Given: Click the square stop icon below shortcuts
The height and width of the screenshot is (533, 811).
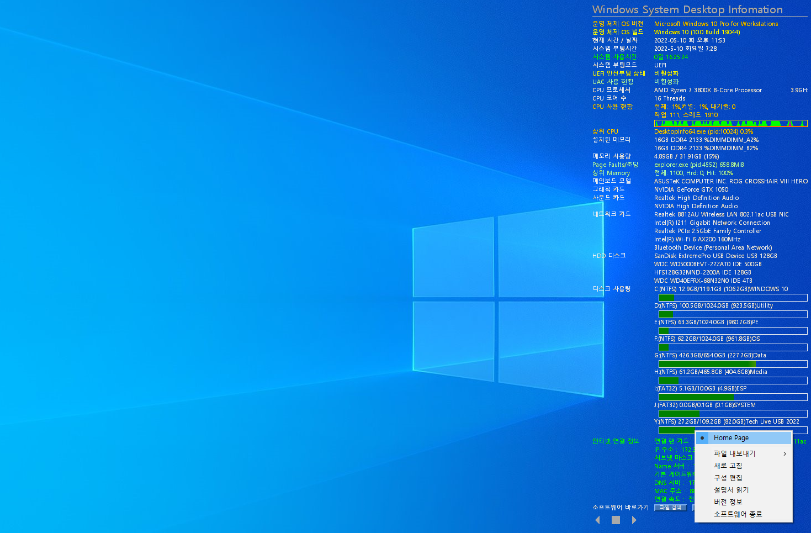Looking at the screenshot, I should (616, 520).
